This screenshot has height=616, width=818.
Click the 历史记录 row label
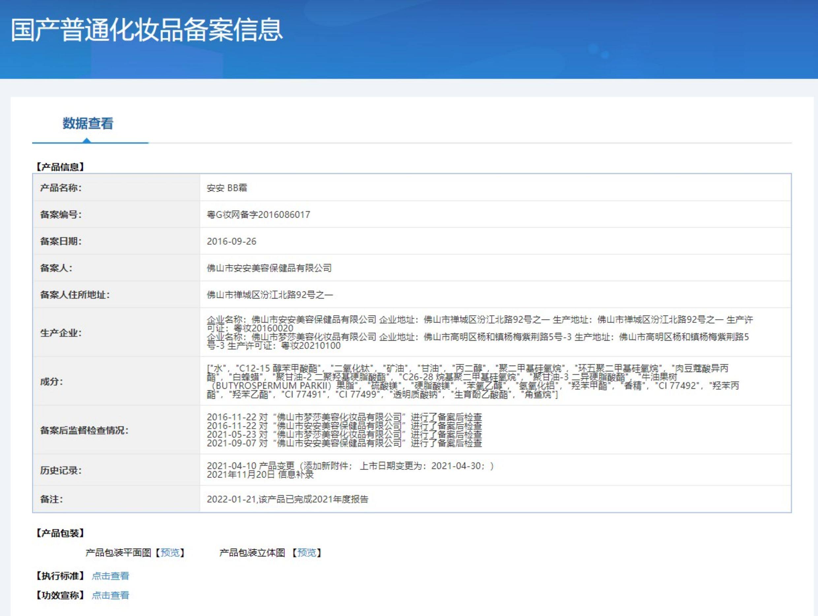coord(61,470)
